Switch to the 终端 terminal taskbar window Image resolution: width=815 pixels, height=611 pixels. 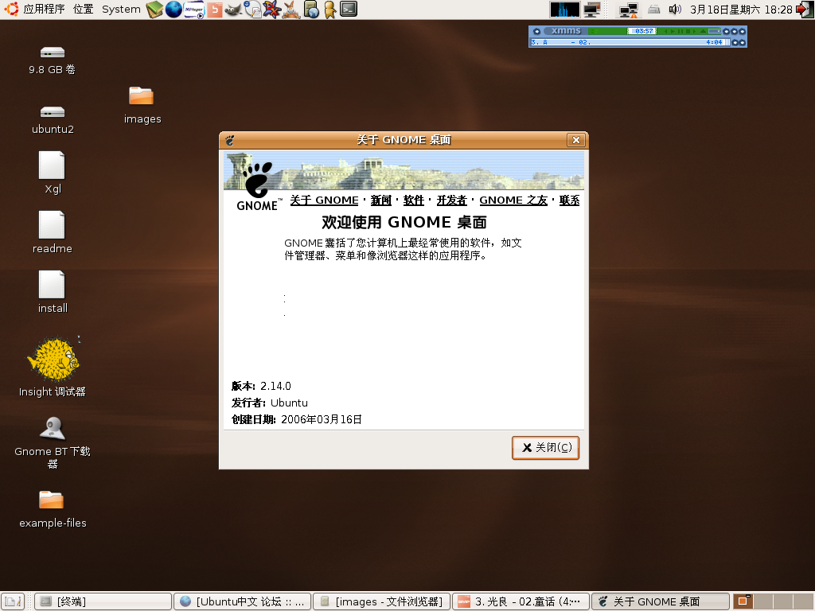point(103,601)
